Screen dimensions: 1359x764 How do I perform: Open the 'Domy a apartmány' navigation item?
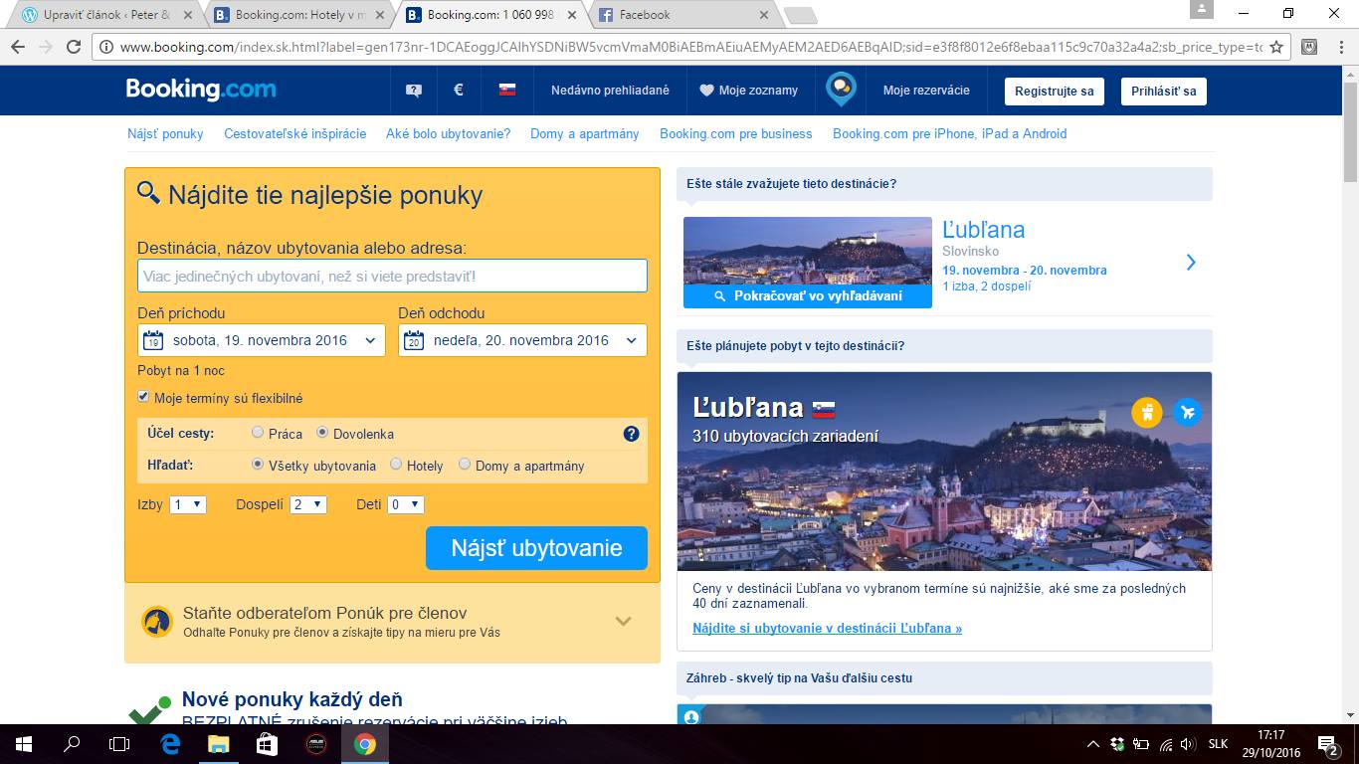point(584,133)
